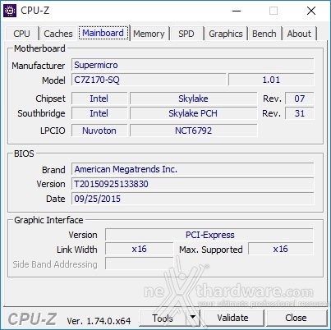
Task: Click the CPU-Z app icon in title bar
Action: 11,11
